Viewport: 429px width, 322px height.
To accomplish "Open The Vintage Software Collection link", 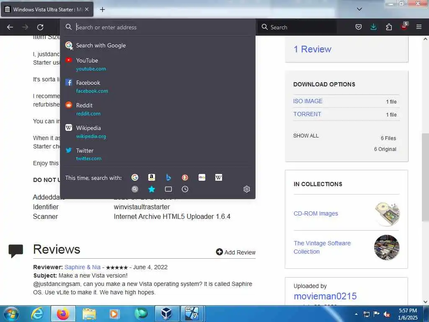I will click(322, 247).
